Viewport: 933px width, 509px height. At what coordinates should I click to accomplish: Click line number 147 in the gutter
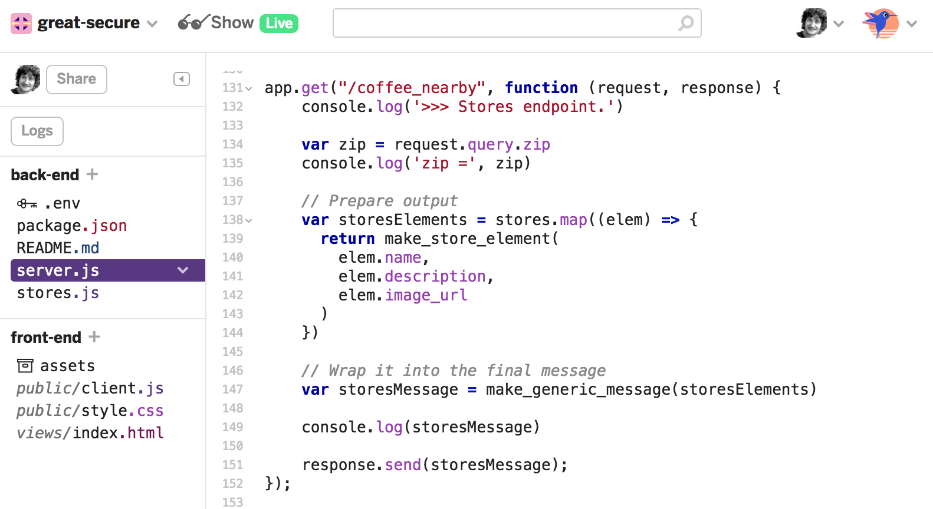click(x=232, y=389)
